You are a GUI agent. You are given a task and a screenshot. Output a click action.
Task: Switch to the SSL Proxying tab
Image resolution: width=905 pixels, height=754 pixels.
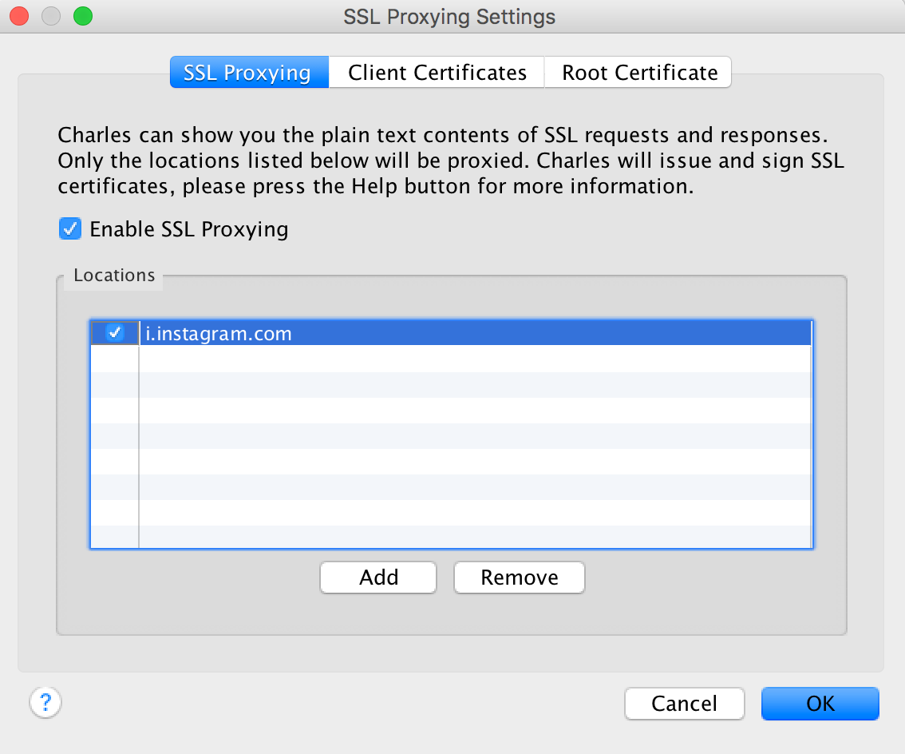click(x=248, y=73)
